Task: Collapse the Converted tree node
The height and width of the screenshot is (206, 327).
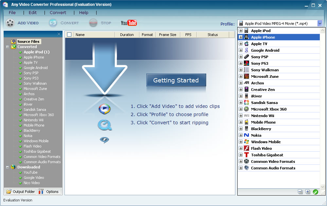Action: (7, 47)
